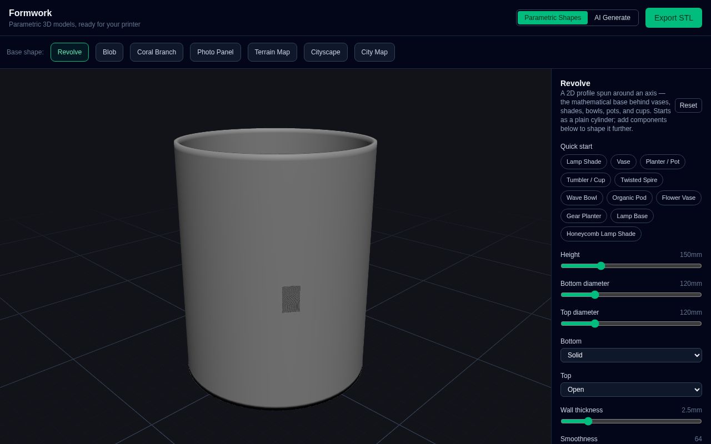Reset the Revolve parameters
The height and width of the screenshot is (444, 711).
tap(688, 105)
